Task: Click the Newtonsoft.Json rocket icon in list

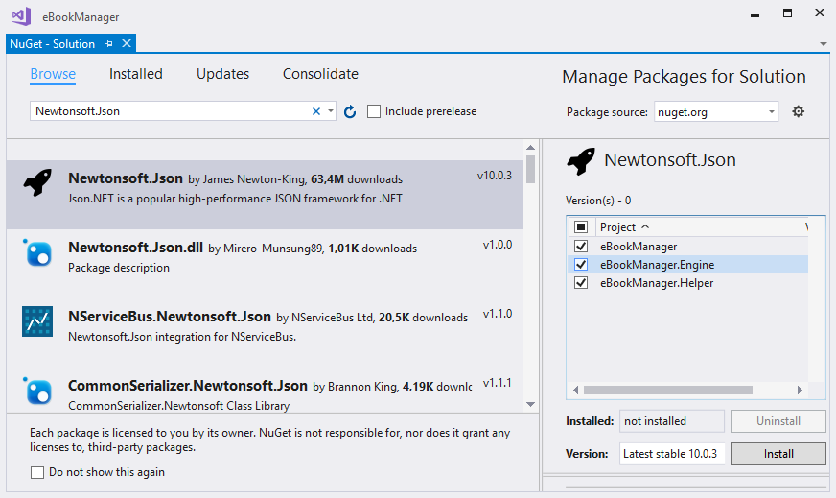Action: click(37, 182)
